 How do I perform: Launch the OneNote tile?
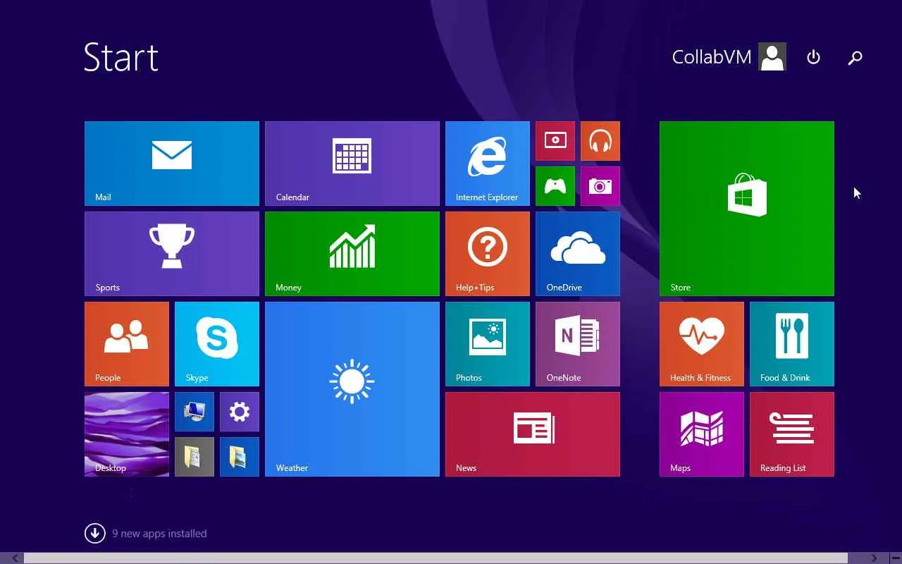(578, 344)
